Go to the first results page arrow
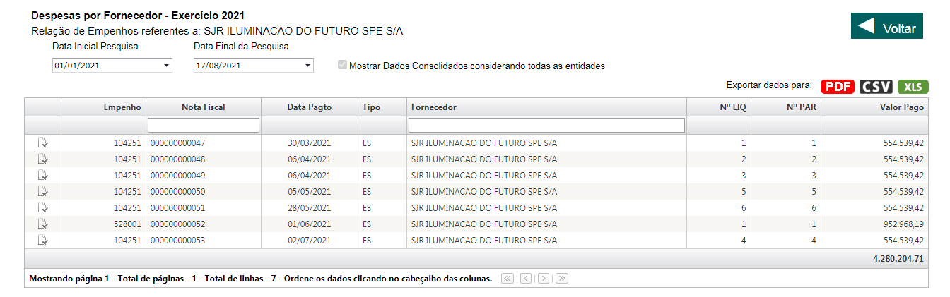Image resolution: width=950 pixels, height=297 pixels. (507, 279)
